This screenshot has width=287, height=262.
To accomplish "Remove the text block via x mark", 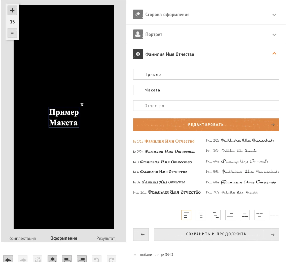I will tap(82, 105).
